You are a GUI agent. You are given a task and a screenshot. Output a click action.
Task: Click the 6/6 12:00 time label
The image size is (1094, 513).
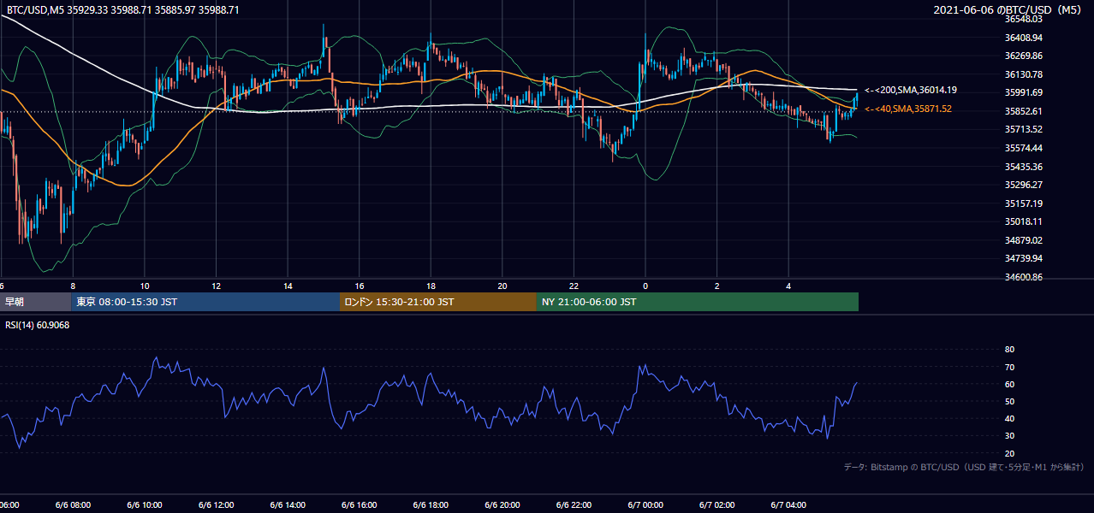(x=217, y=505)
